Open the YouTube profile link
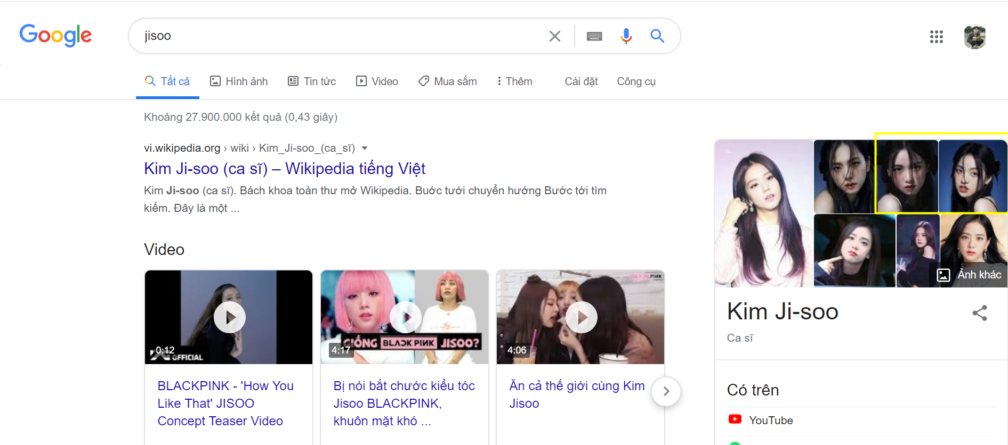 [771, 421]
